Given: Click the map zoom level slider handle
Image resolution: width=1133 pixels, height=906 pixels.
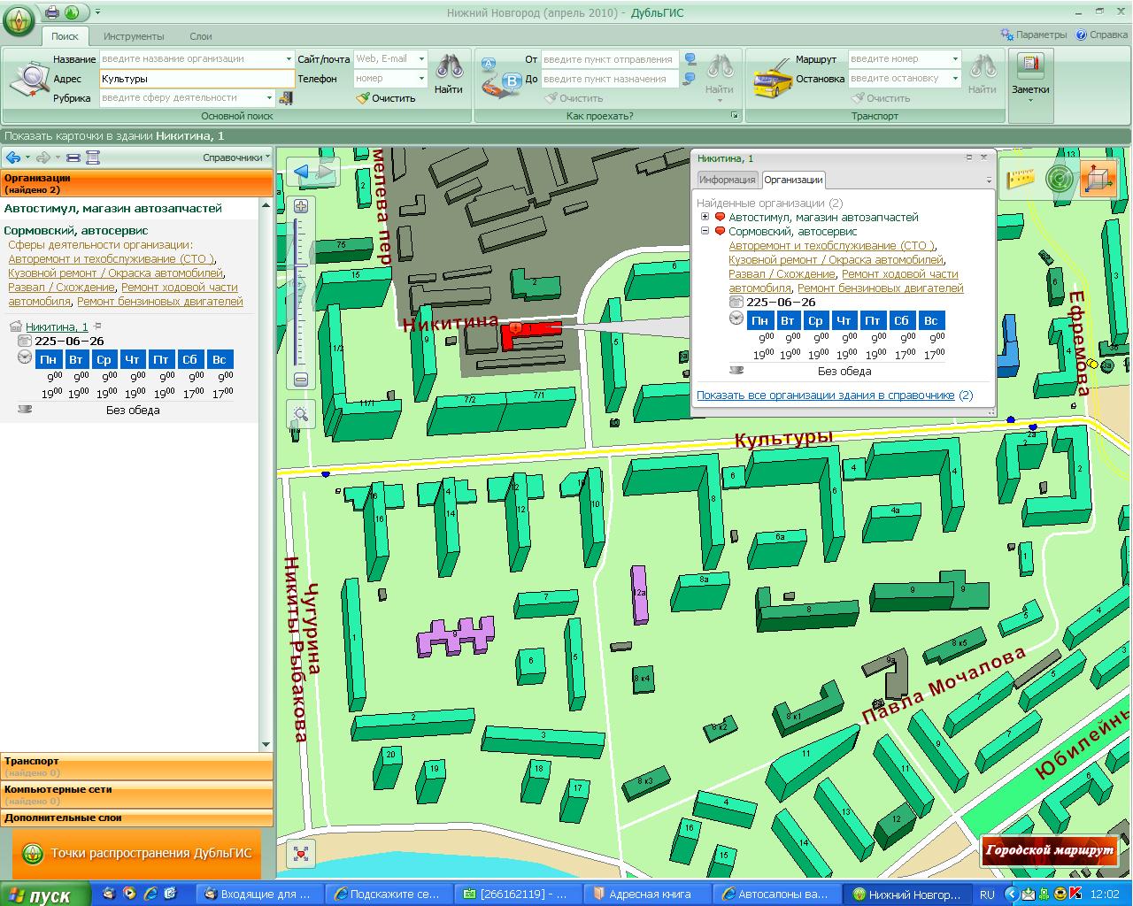Looking at the screenshot, I should pyautogui.click(x=301, y=265).
